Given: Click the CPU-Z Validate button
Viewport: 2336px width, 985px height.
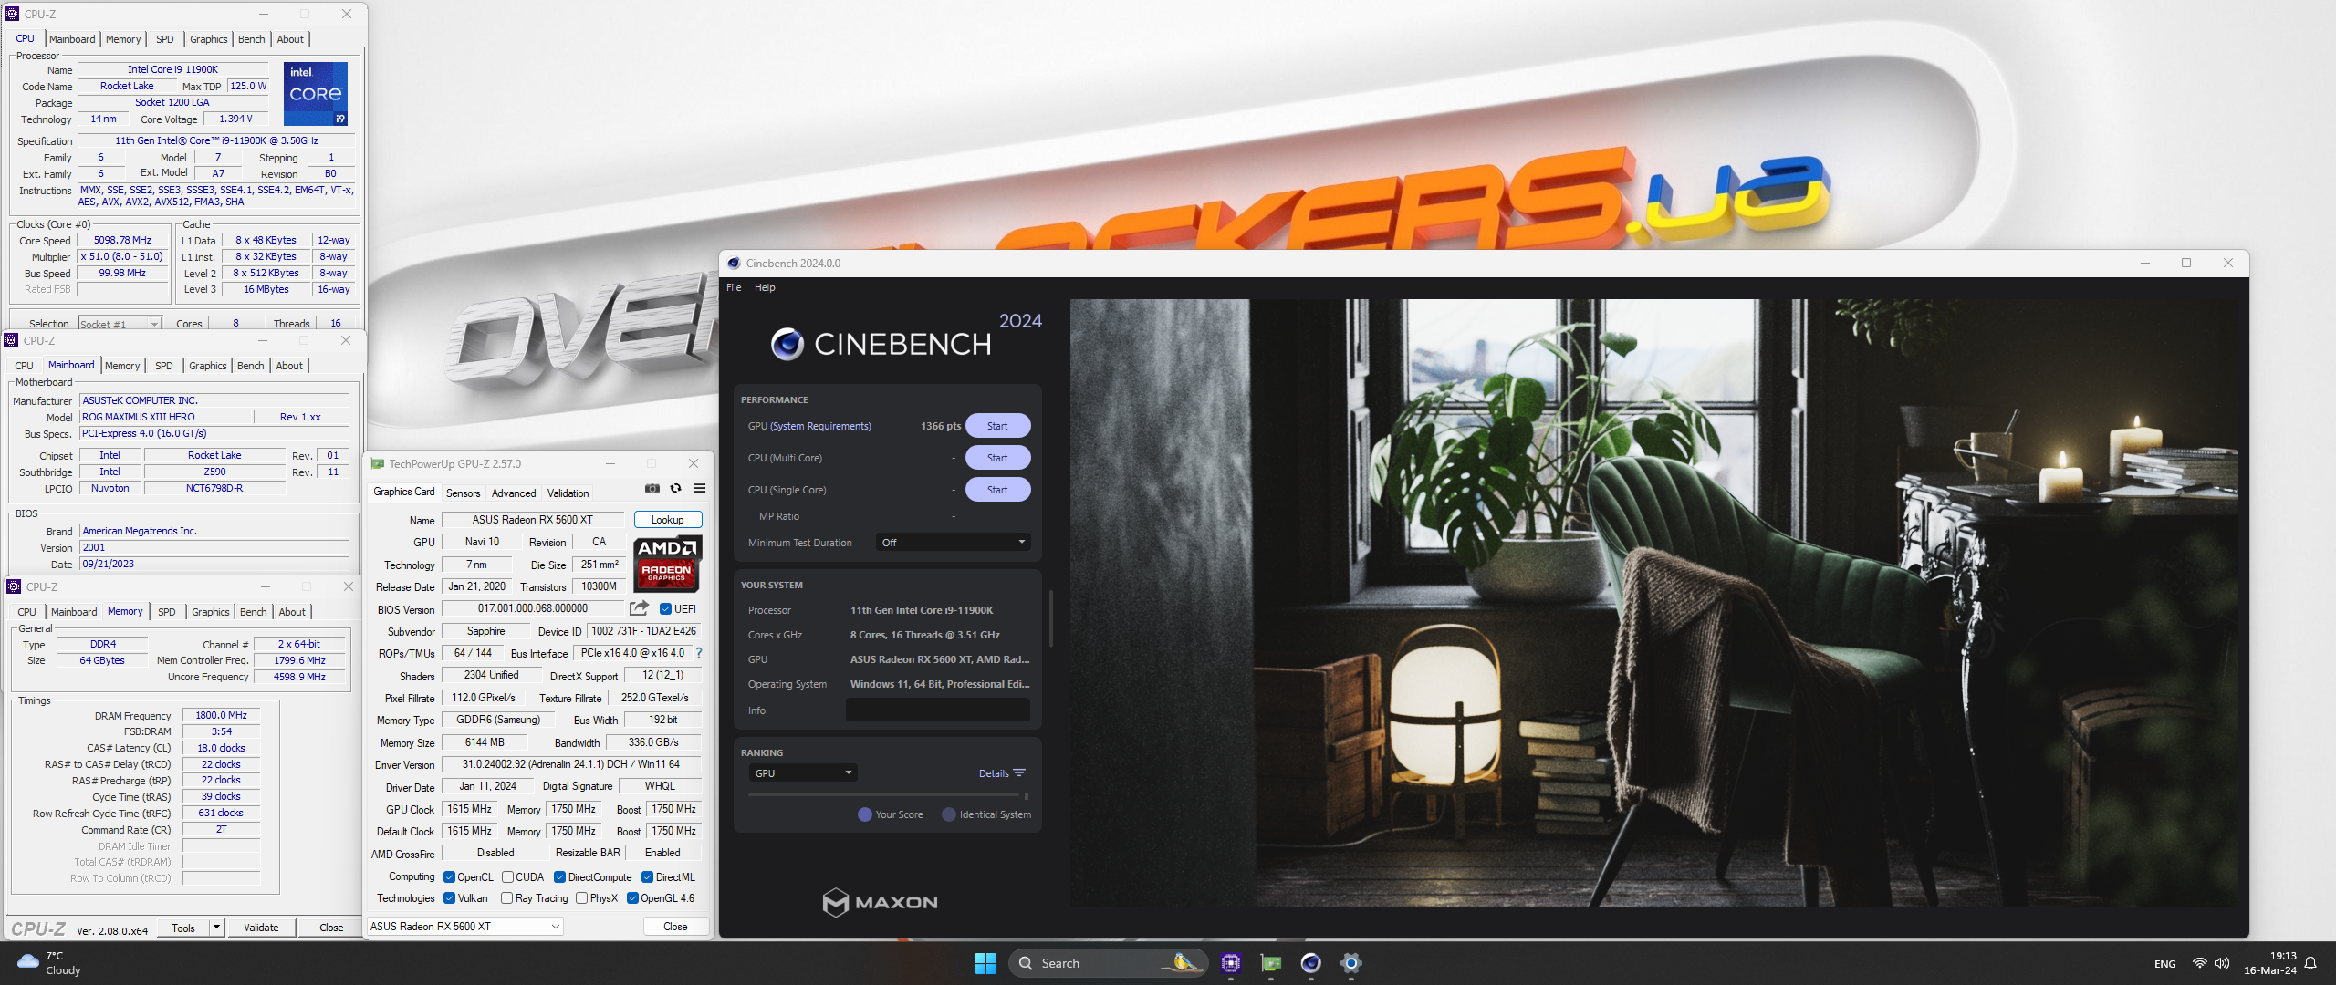Looking at the screenshot, I should click(x=261, y=928).
